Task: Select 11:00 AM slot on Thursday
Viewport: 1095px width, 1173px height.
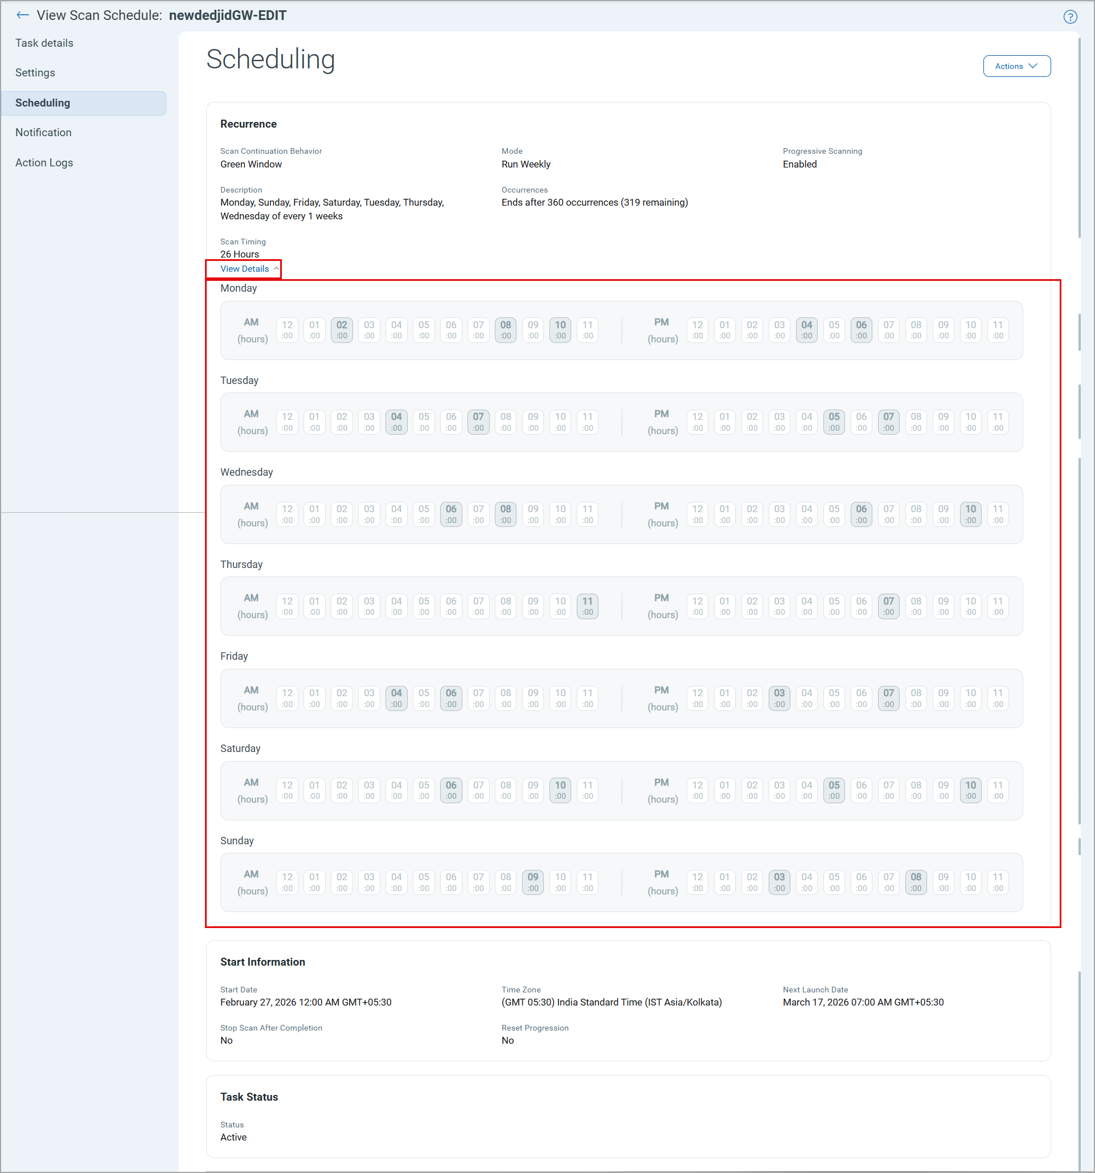Action: (587, 606)
